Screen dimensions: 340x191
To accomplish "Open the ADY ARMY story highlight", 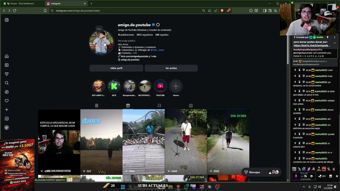I will tap(98, 86).
